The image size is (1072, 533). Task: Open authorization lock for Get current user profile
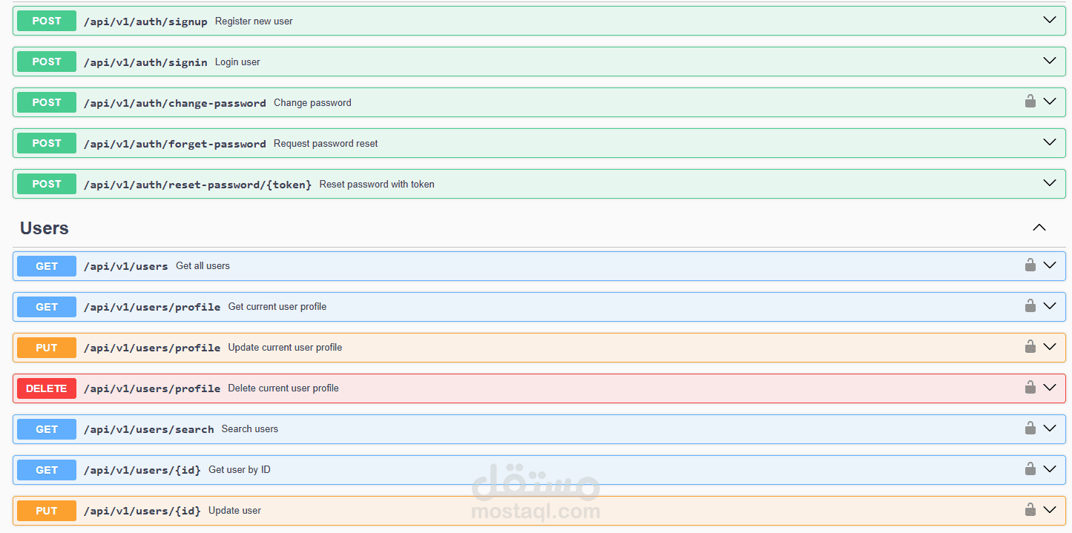pos(1030,305)
